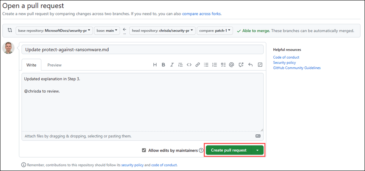Mention a user with @ icon
This screenshot has width=365, height=171.
(x=232, y=65)
